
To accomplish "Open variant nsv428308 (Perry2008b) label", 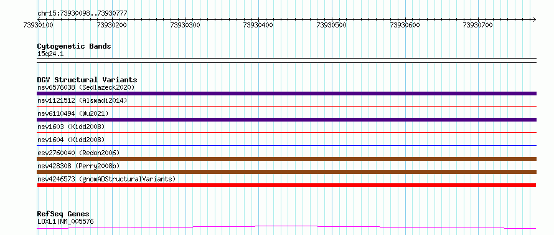I will coord(78,166).
